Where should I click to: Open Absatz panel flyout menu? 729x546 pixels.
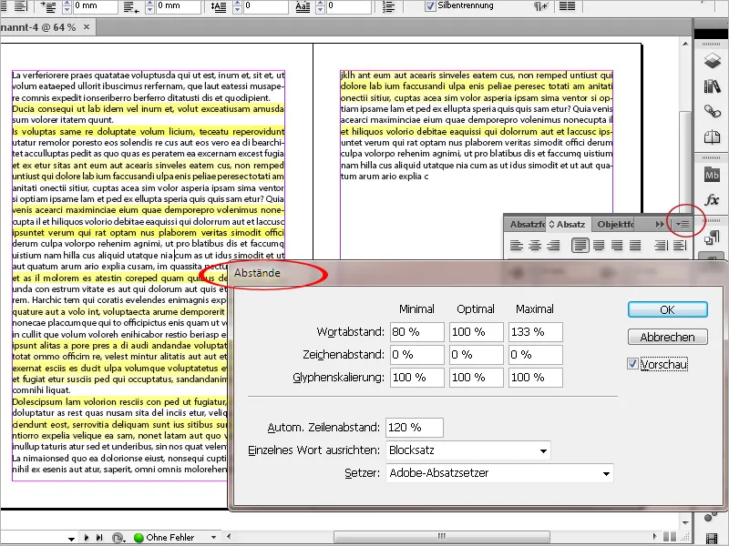point(683,224)
